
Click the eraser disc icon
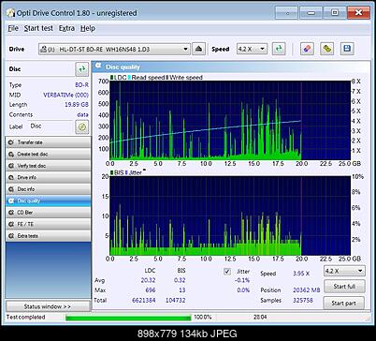click(x=307, y=49)
